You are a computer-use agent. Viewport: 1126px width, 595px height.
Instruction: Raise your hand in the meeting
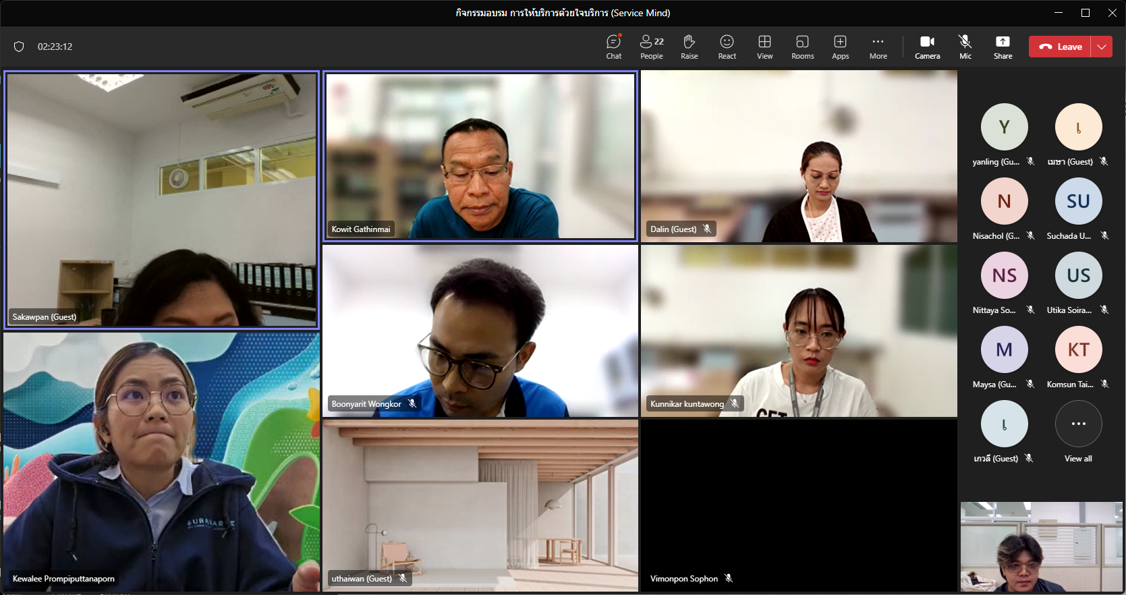[x=689, y=47]
